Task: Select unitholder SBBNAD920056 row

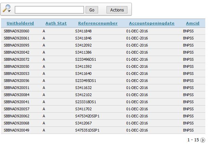Action: [17, 81]
